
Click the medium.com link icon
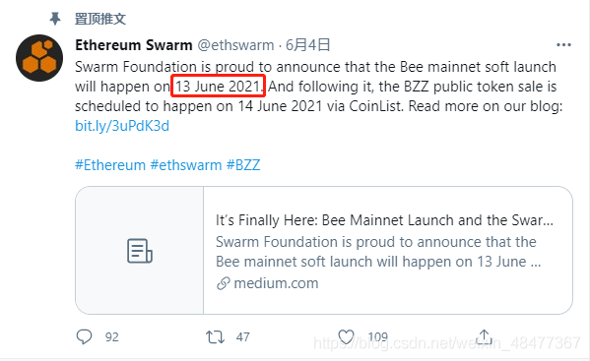(x=224, y=283)
